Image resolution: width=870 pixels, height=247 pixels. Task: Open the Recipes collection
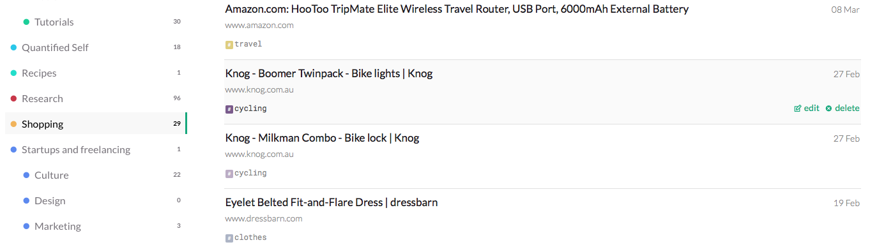click(96, 73)
